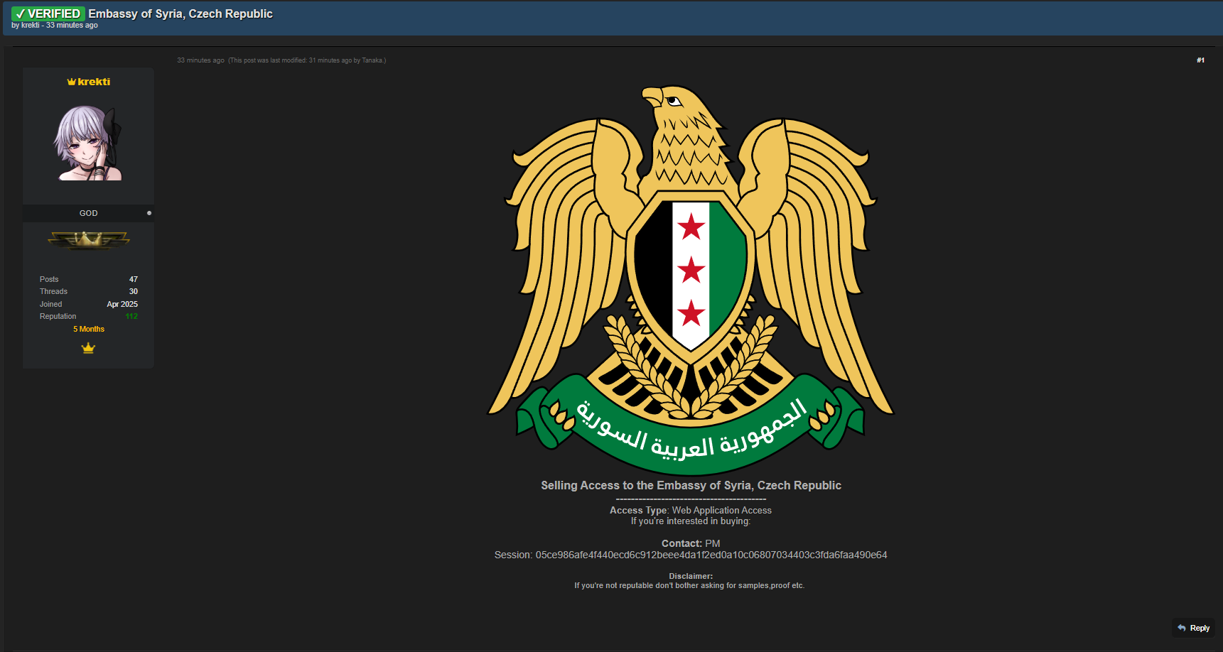Click the green VERIFIED checkmark badge
Viewport: 1223px width, 652px height.
[x=48, y=13]
